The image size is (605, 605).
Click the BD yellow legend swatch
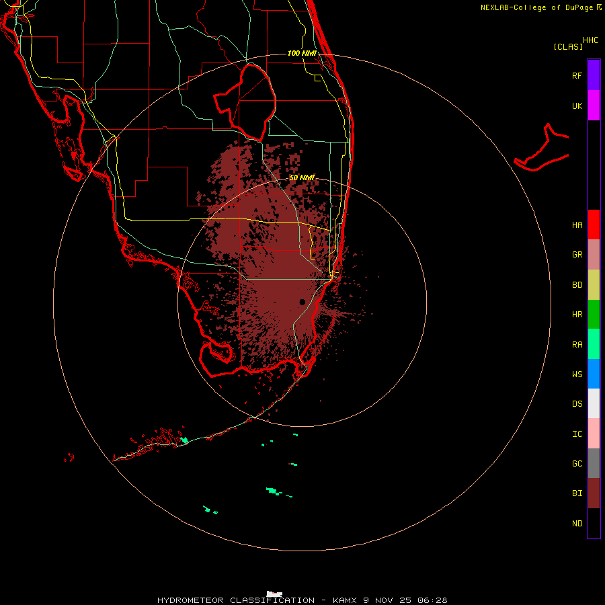pyautogui.click(x=594, y=285)
